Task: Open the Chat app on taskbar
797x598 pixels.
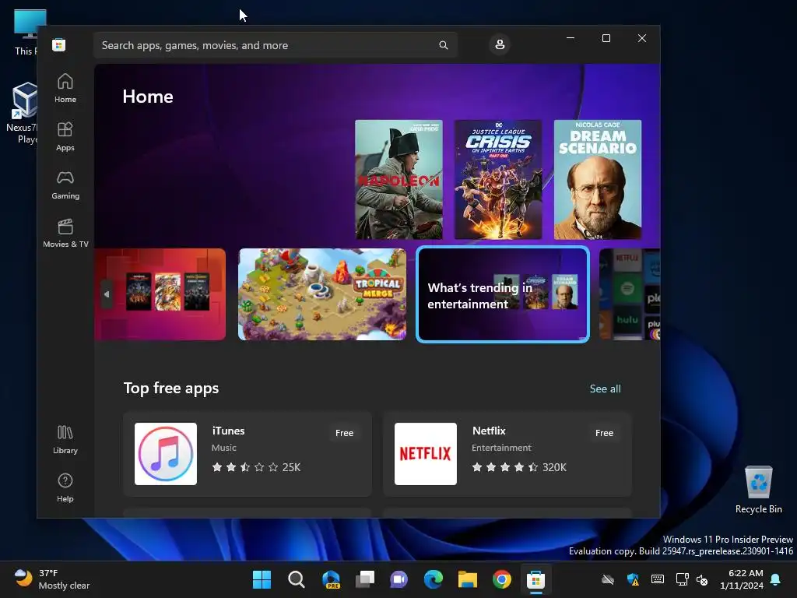Action: pyautogui.click(x=399, y=579)
